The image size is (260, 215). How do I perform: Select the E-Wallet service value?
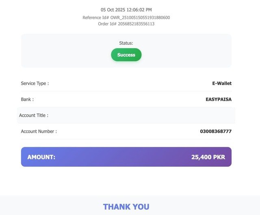pos(222,83)
